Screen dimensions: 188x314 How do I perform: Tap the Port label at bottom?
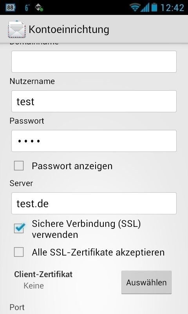(17, 307)
